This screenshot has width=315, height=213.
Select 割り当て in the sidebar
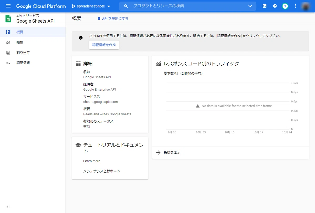(x=33, y=53)
